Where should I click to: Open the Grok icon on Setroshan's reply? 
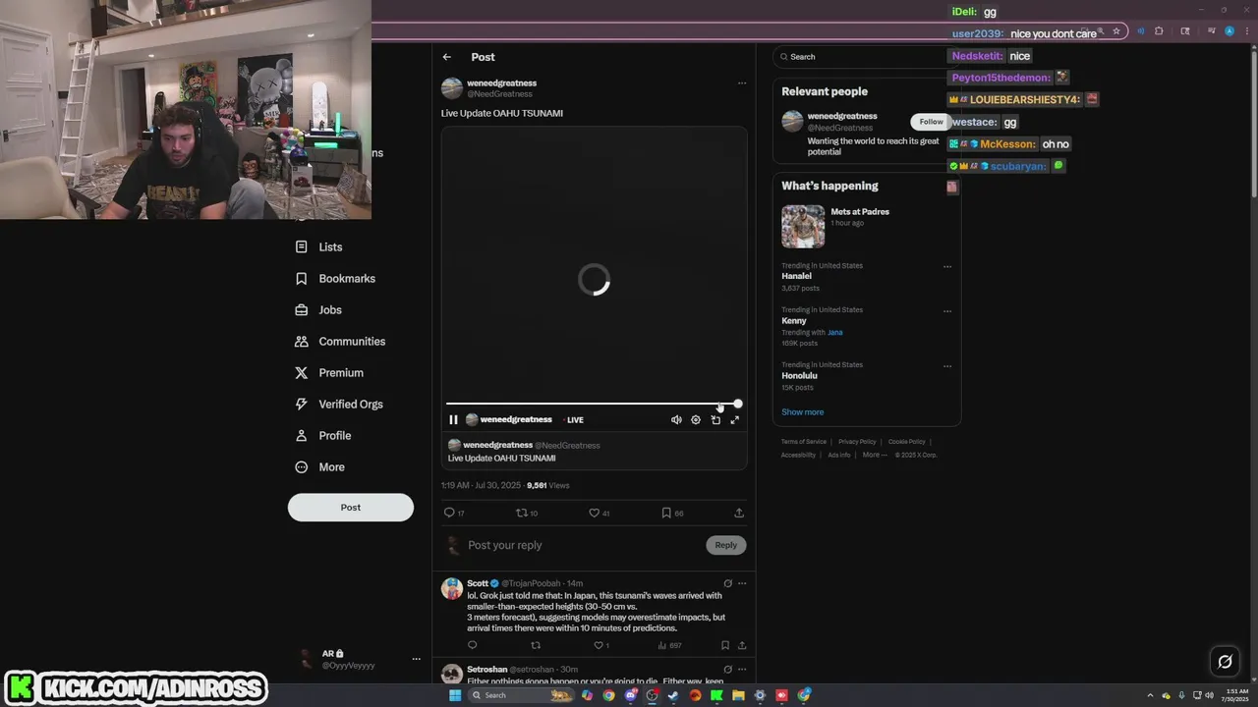point(727,670)
